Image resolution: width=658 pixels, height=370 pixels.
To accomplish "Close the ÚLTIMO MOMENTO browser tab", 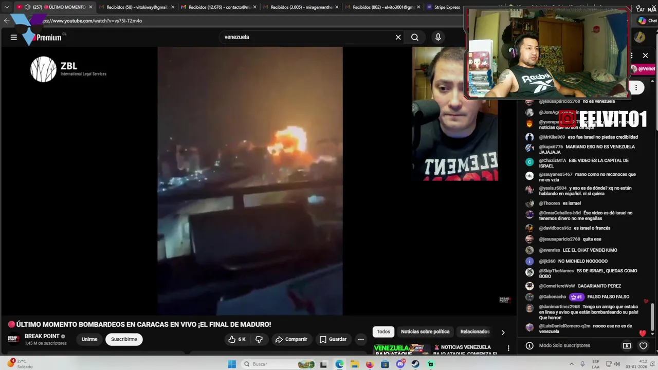I will (x=90, y=7).
